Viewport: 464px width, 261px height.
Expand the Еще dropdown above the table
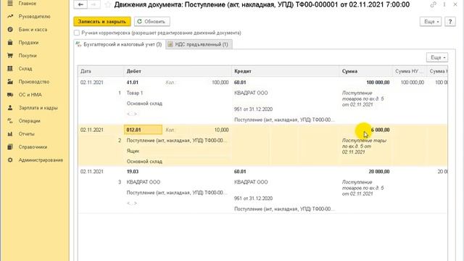pos(437,57)
